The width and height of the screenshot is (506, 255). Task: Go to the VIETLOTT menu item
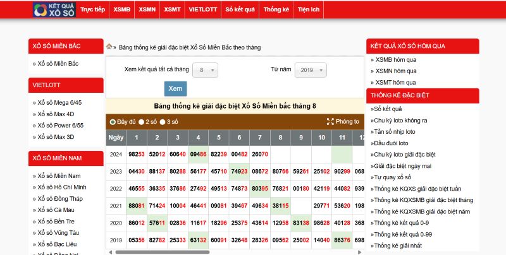click(202, 10)
